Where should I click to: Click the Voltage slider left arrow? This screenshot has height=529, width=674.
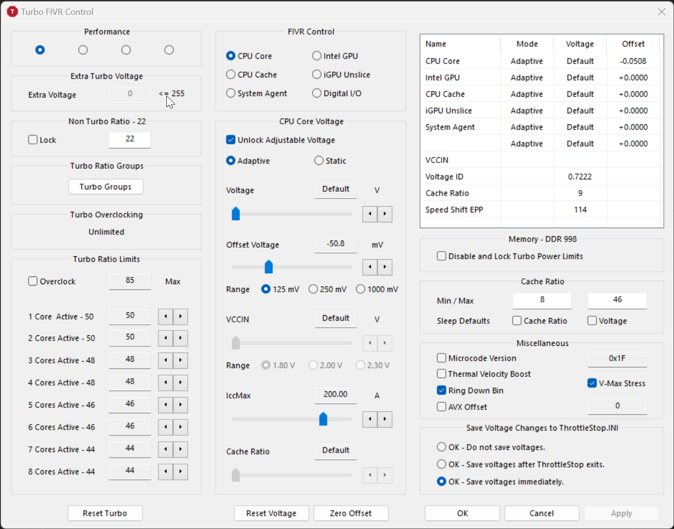(x=370, y=214)
